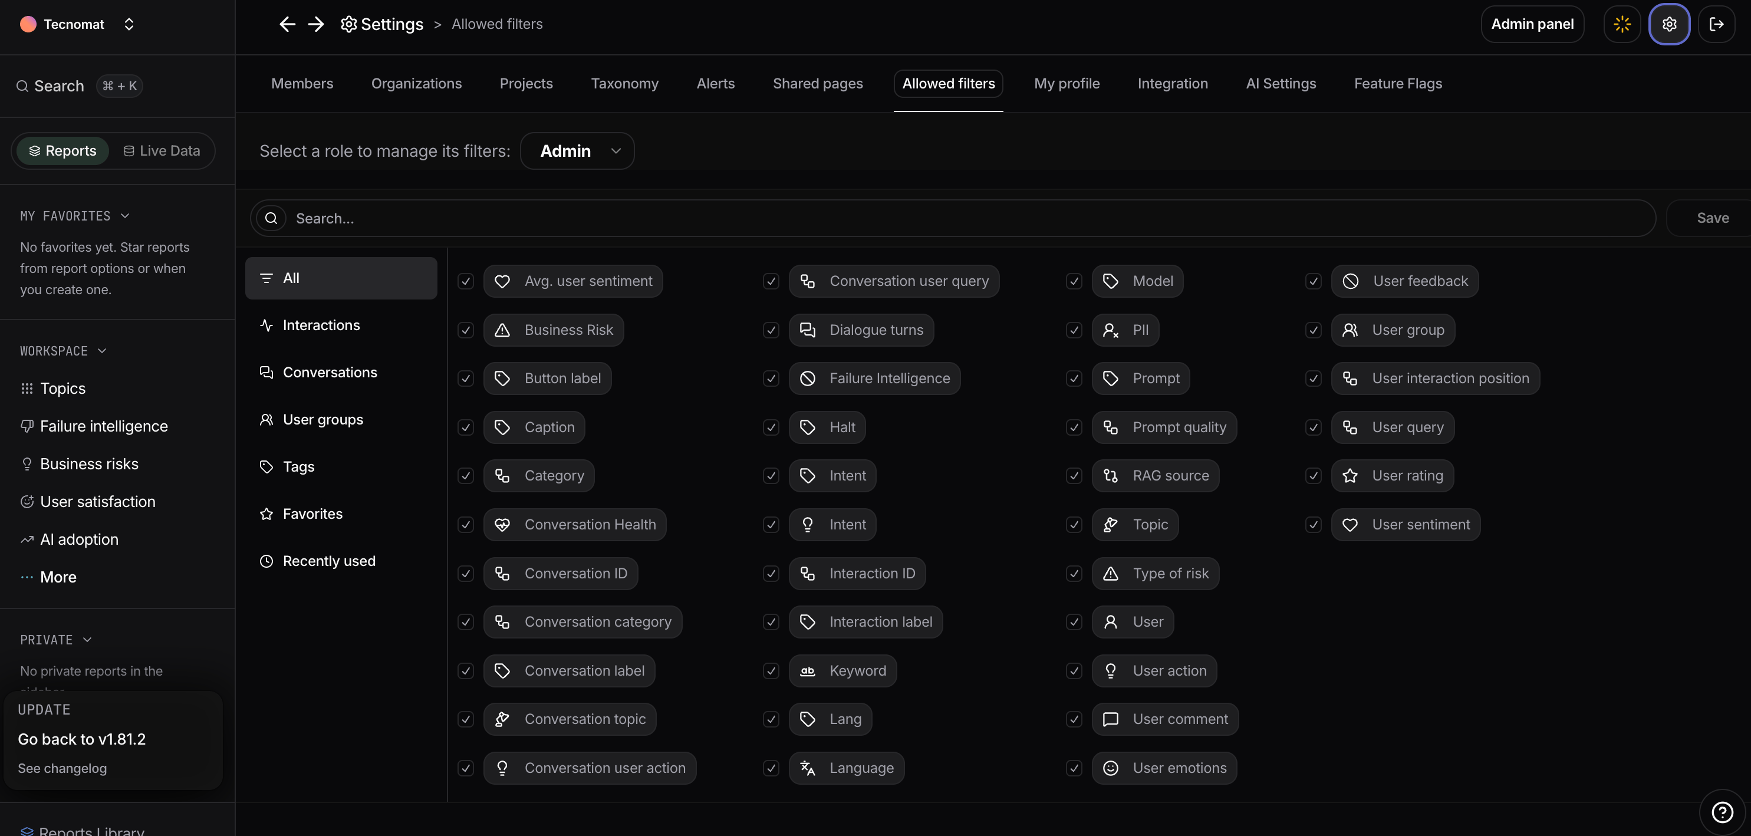Click the Business risks lightbulb icon
Screen dimensions: 1751x836
tap(27, 464)
